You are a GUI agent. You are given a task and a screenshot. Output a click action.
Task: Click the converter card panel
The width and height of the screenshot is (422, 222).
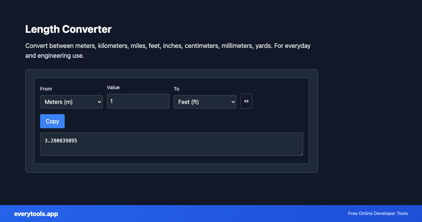point(171,166)
